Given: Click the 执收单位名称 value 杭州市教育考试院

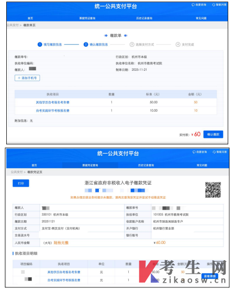Looking at the screenshot, I should pos(150,63).
